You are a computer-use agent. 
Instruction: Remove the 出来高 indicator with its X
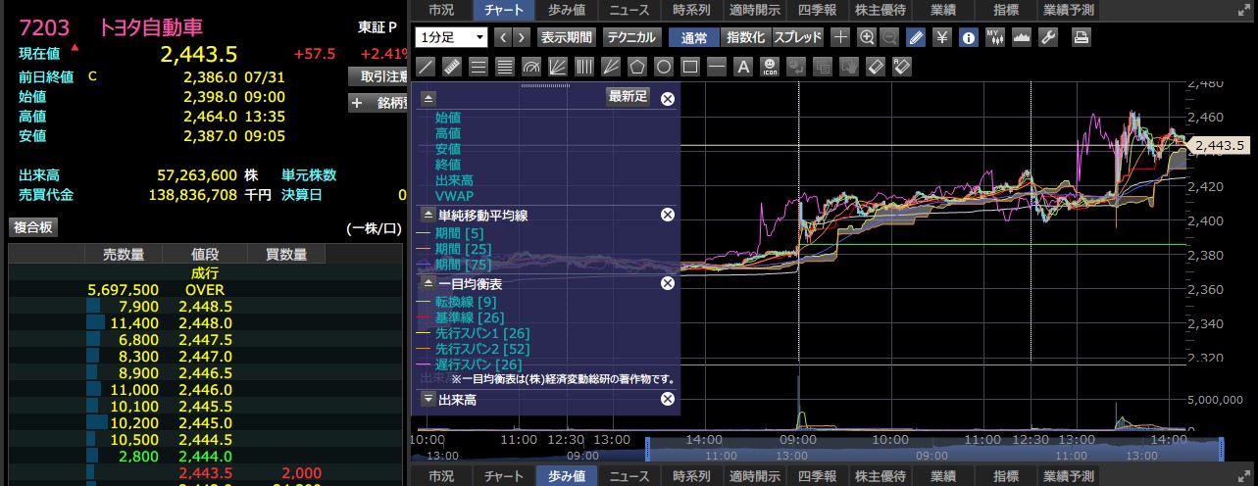click(x=668, y=399)
